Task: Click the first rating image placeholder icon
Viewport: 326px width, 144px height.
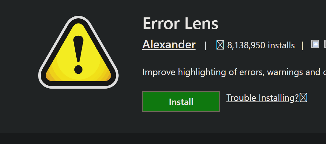Action: (x=315, y=44)
